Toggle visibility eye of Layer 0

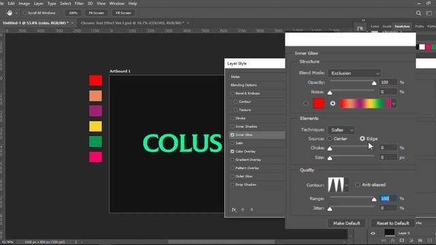point(373,233)
